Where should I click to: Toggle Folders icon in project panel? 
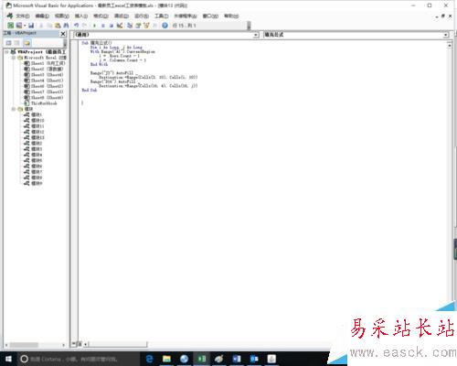27,43
